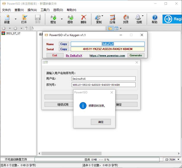Click the horizontal scrollbar thumb
182x168 pixels.
pyautogui.click(x=71, y=153)
